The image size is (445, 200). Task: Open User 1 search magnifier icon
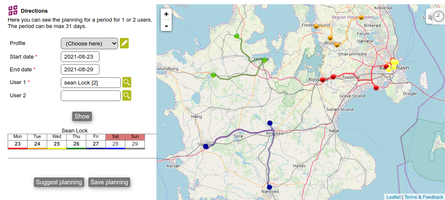coord(127,82)
